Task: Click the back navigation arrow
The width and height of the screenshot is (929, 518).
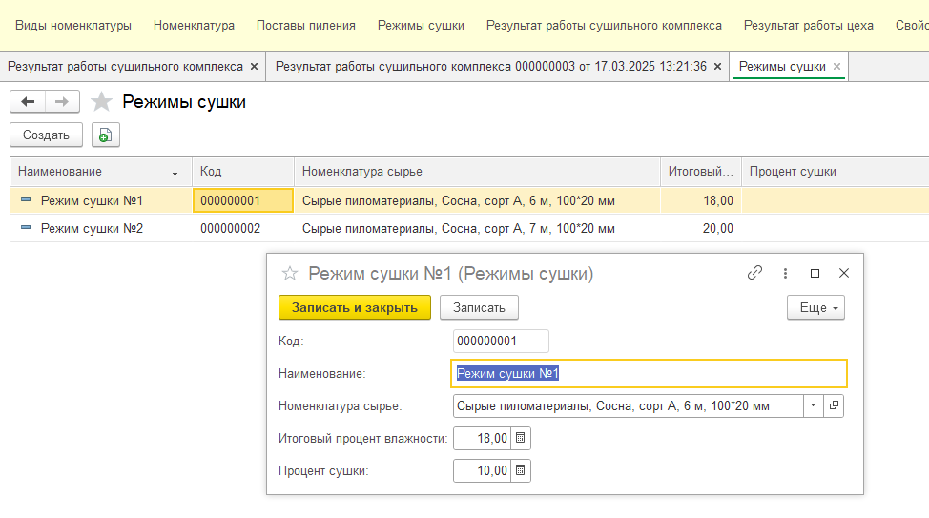Action: [28, 102]
